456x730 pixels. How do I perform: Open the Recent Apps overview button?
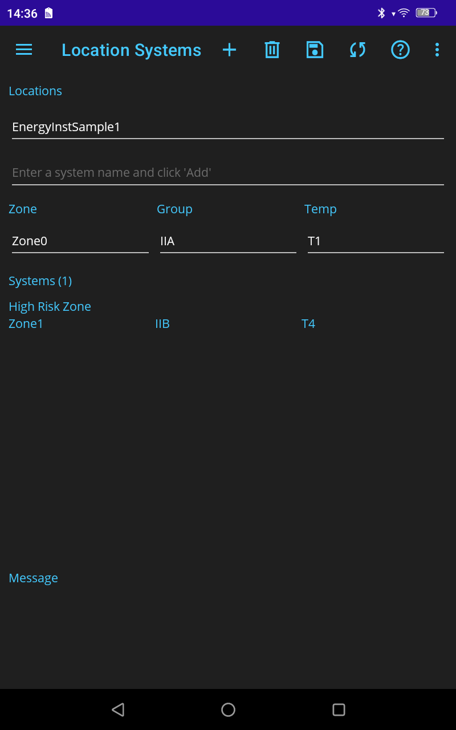pos(339,709)
